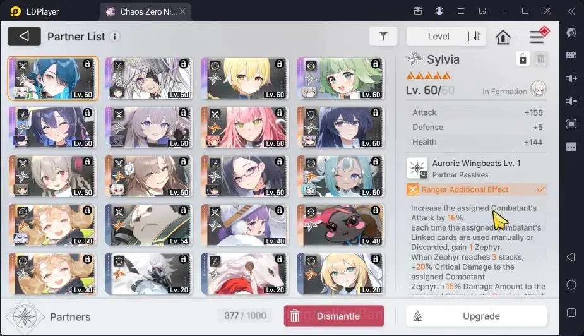Toggle the Ranger Additional Effect row
The height and width of the screenshot is (336, 584).
[477, 189]
